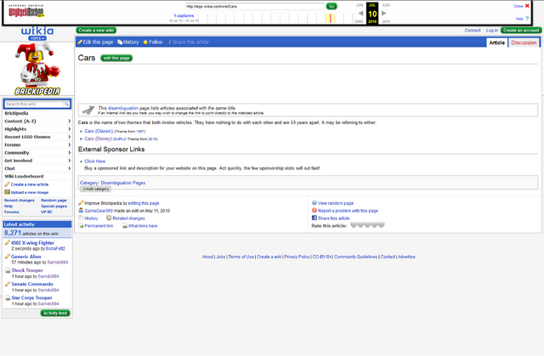Open the Generic Alien activity entry

(x=26, y=257)
